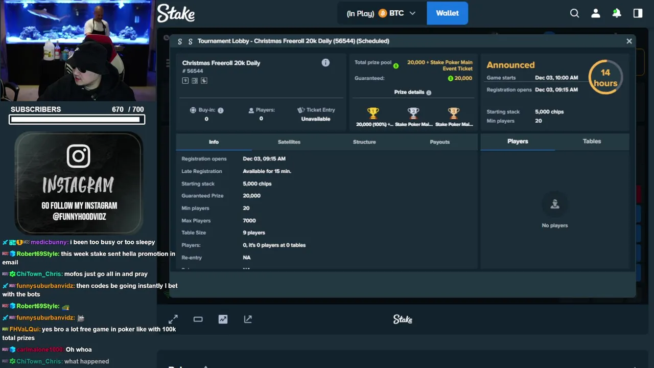This screenshot has height=368, width=654.
Task: Switch to the Structure tab
Action: pyautogui.click(x=364, y=142)
